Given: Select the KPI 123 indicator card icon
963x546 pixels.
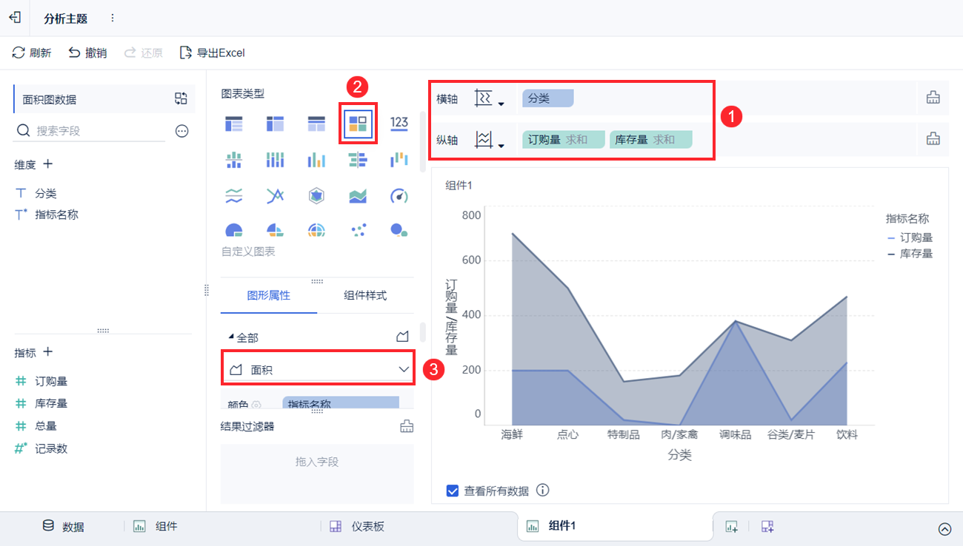Looking at the screenshot, I should [x=399, y=123].
